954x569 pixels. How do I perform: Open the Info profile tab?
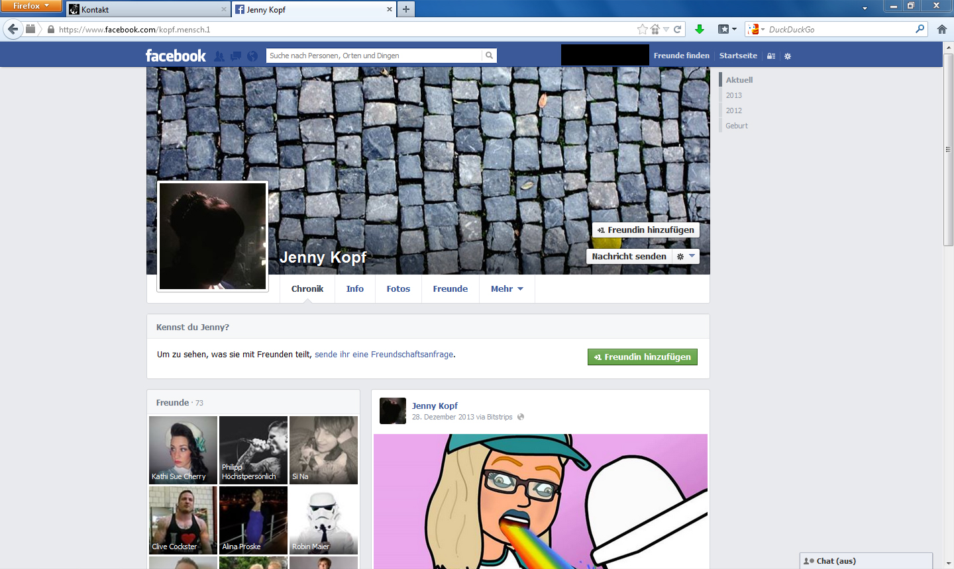(354, 288)
